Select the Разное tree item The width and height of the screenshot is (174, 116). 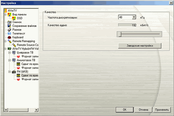(x=17, y=30)
